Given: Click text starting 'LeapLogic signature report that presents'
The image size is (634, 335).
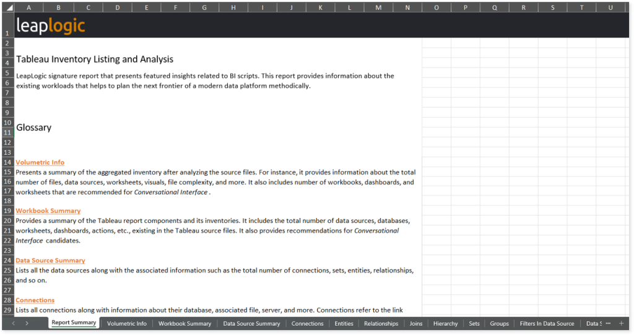Looking at the screenshot, I should (205, 80).
